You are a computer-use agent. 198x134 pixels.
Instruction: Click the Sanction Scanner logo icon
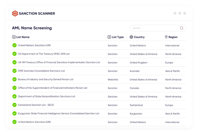(x=15, y=14)
